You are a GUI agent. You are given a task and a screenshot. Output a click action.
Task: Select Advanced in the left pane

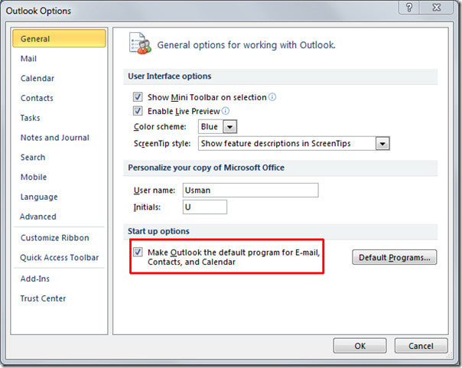click(x=38, y=217)
